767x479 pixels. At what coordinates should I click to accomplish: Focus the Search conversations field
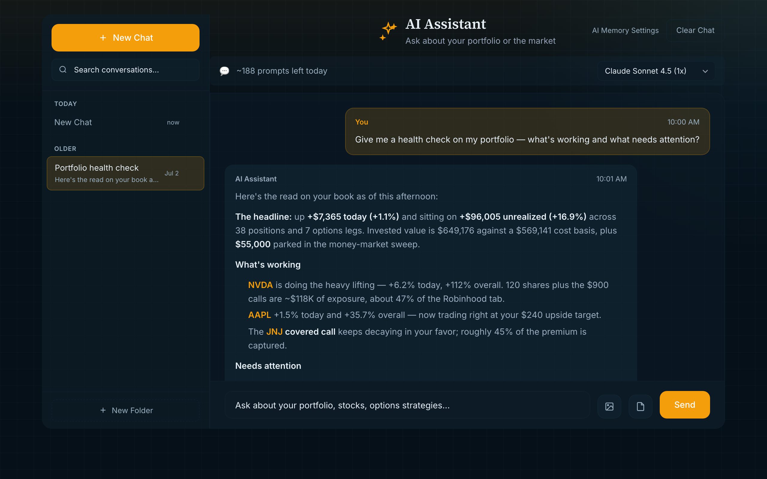pyautogui.click(x=126, y=70)
